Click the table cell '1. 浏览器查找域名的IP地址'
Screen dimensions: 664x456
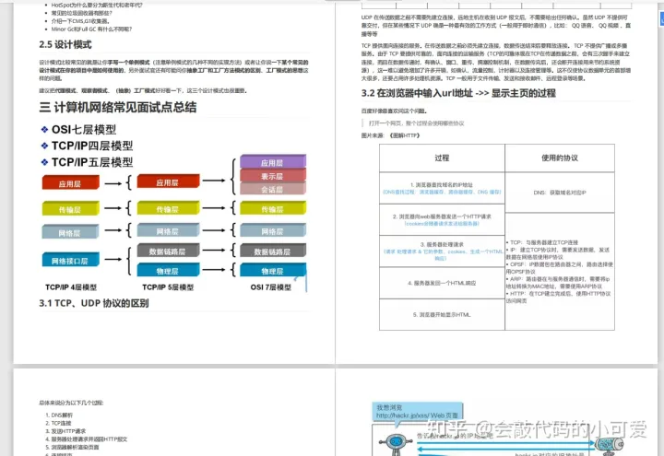pos(442,188)
